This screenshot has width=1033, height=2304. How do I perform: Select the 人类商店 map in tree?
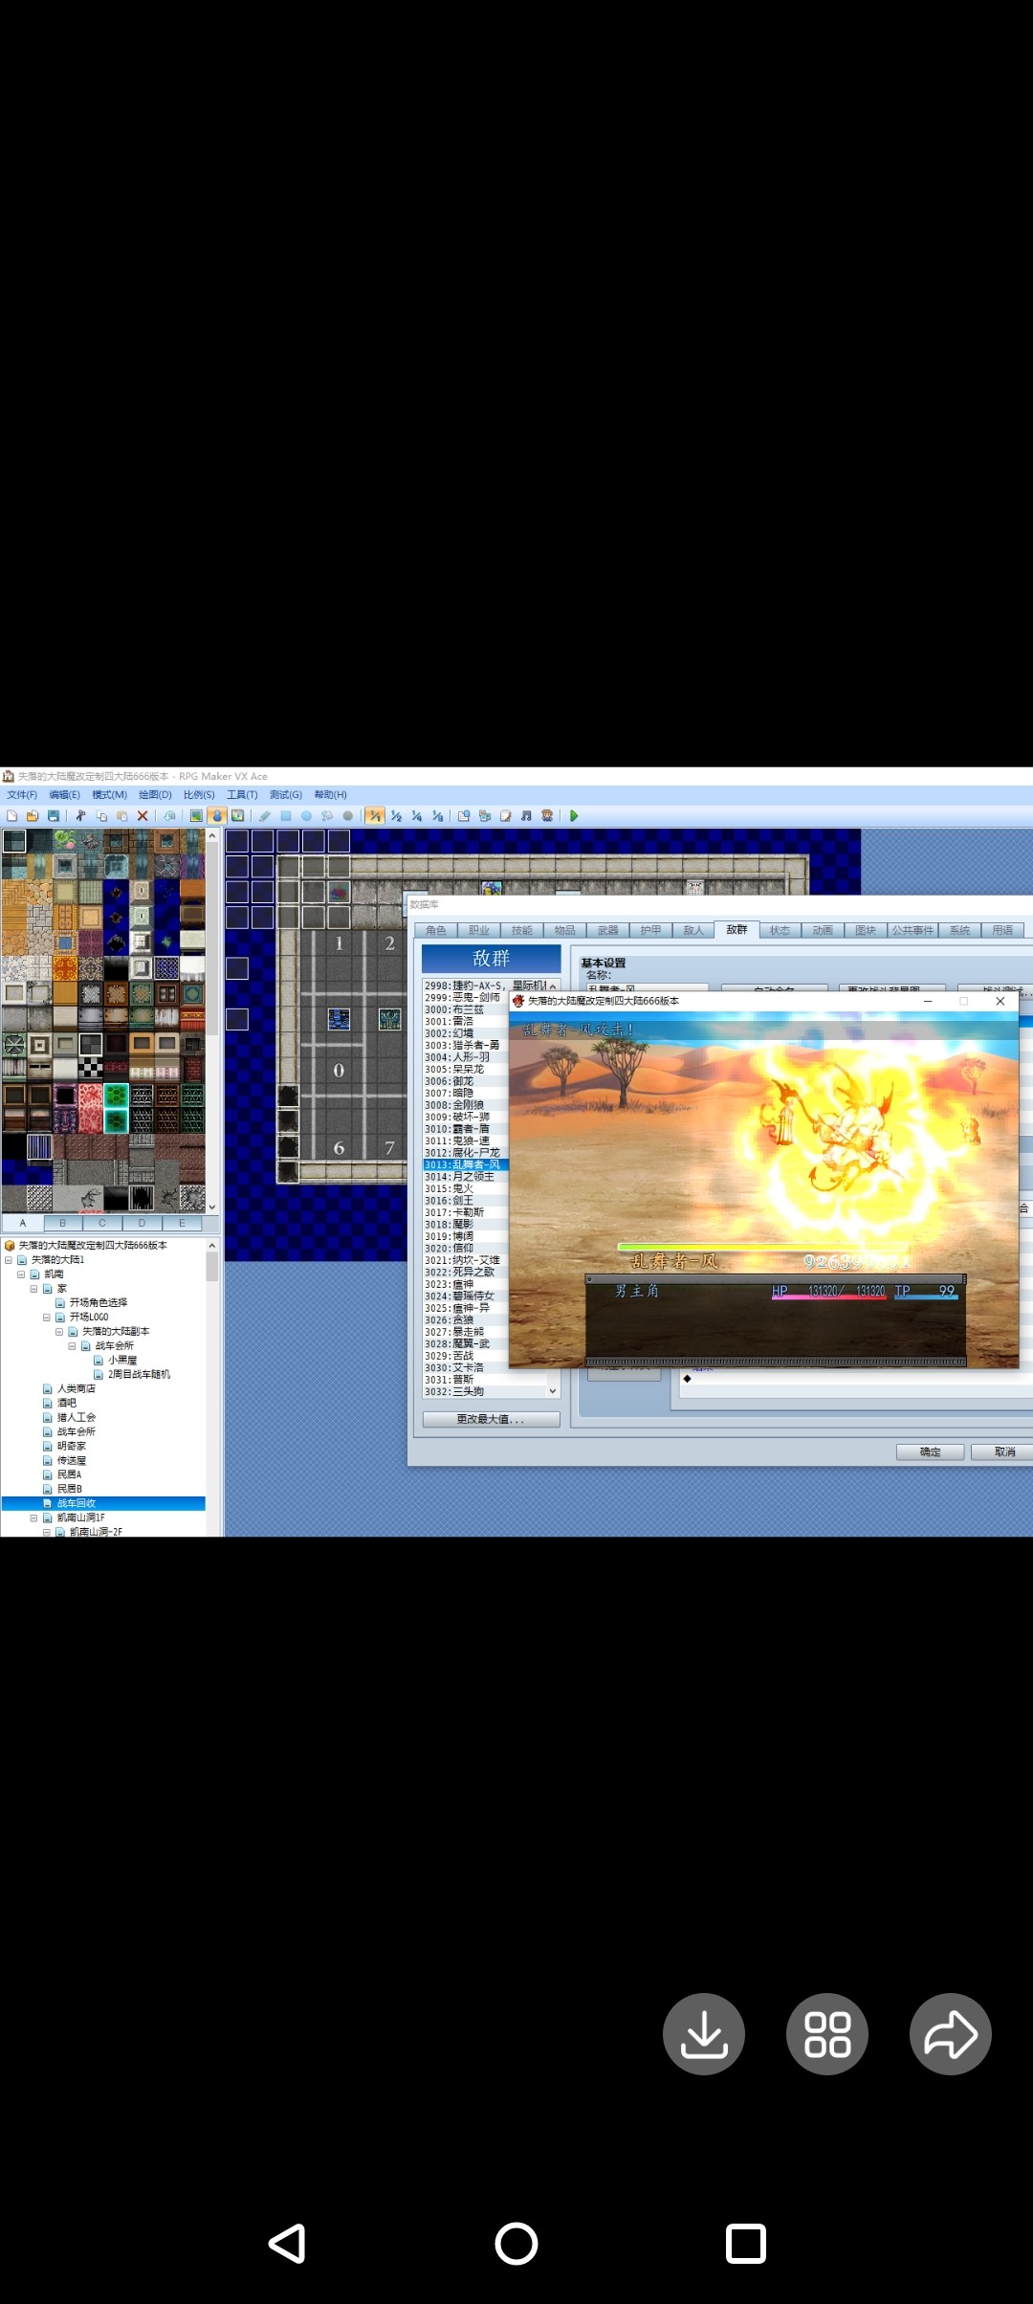point(77,1389)
